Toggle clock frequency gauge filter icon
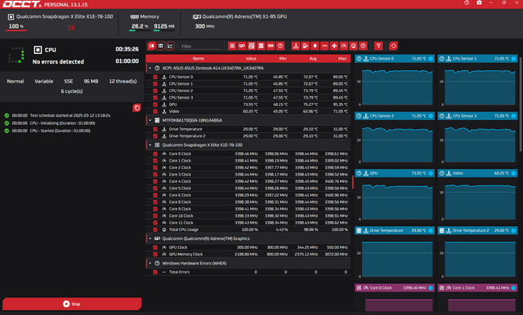The width and height of the screenshot is (523, 315). click(x=344, y=46)
